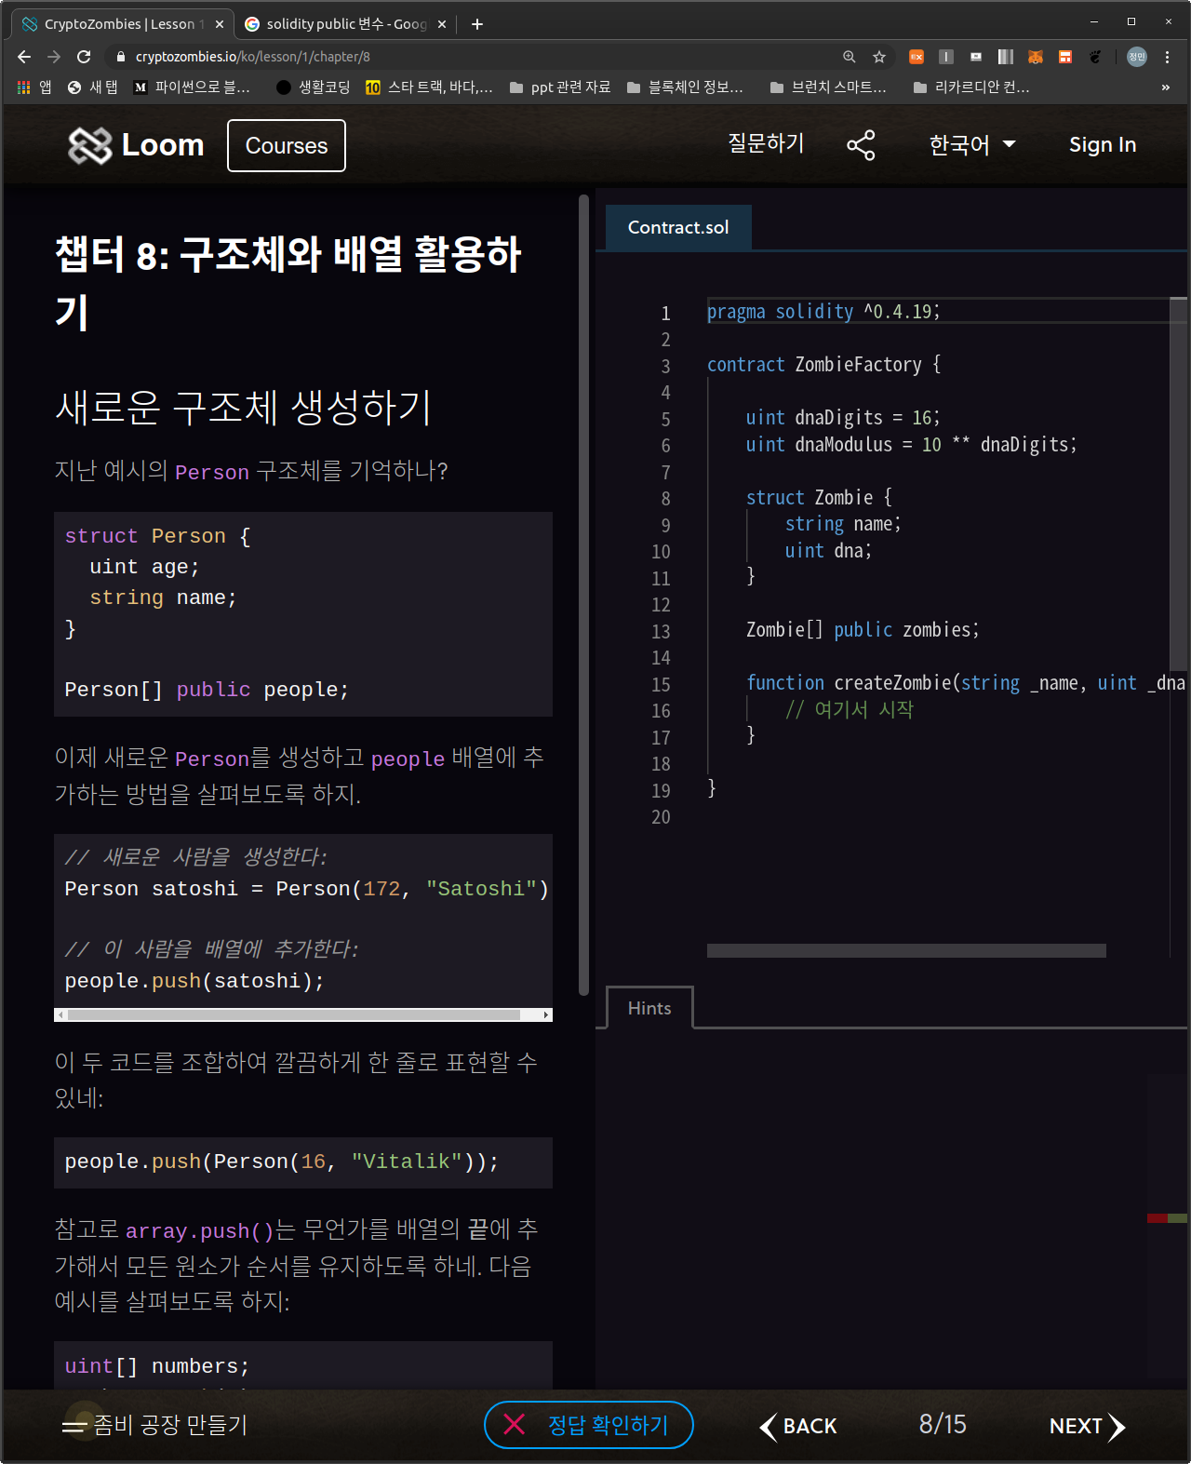Image resolution: width=1191 pixels, height=1464 pixels.
Task: Go forward in browser history
Action: coord(54,57)
